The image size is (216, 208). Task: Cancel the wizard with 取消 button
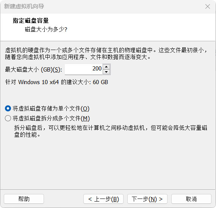[191, 199]
